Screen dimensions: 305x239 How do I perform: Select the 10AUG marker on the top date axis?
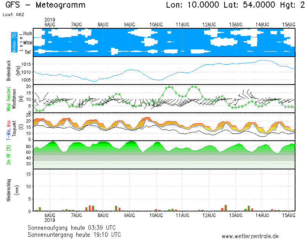pyautogui.click(x=156, y=24)
